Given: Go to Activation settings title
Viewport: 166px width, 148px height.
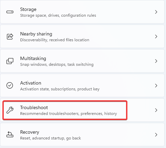Looking at the screenshot, I should pos(31,83).
